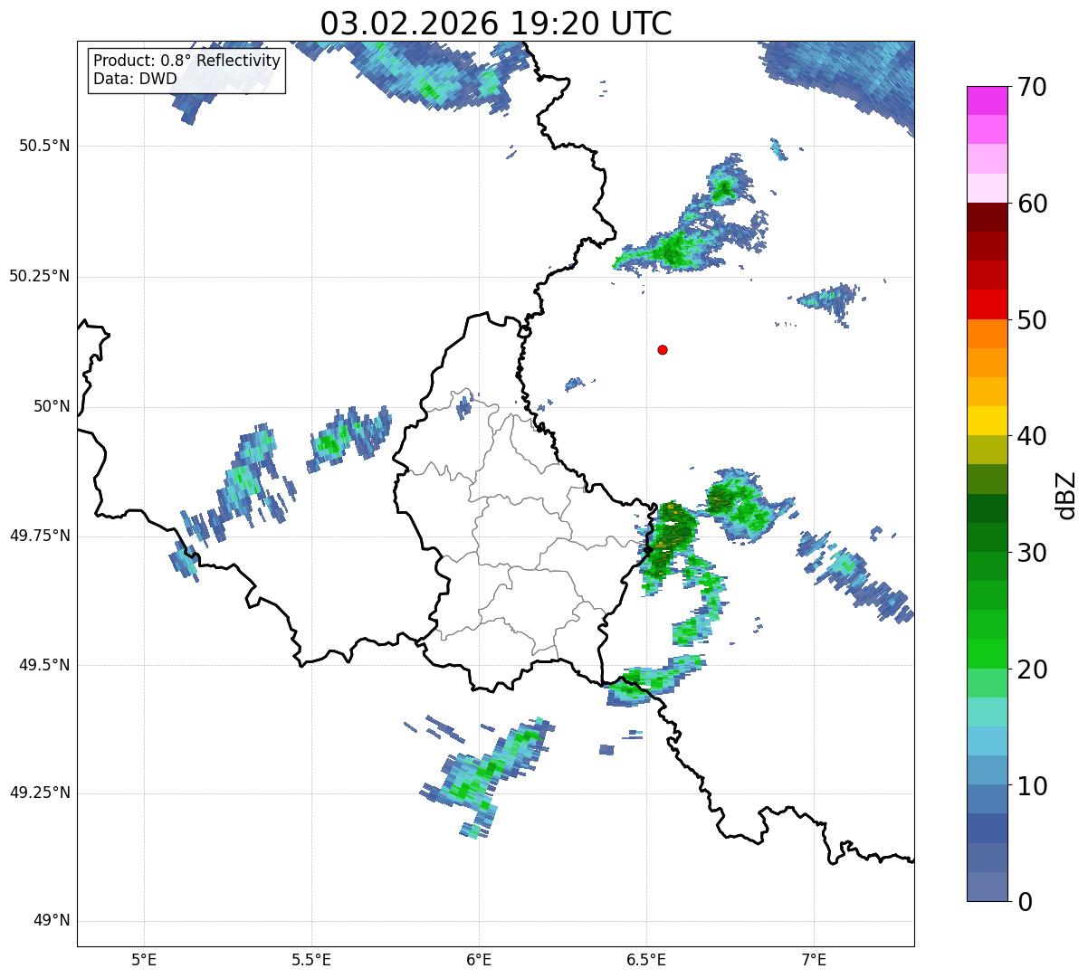This screenshot has width=1088, height=978.
Task: Click the colorbar 0 tick label
Action: point(1026,902)
